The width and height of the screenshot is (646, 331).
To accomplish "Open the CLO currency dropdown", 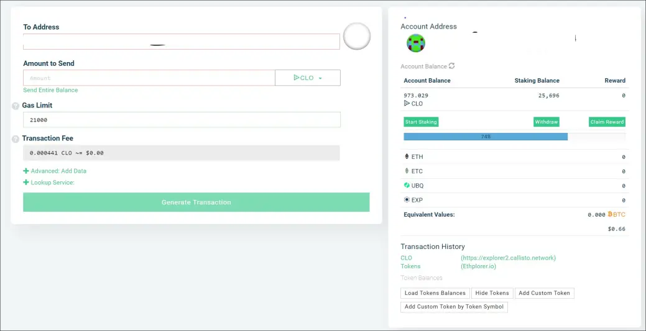I will point(308,78).
